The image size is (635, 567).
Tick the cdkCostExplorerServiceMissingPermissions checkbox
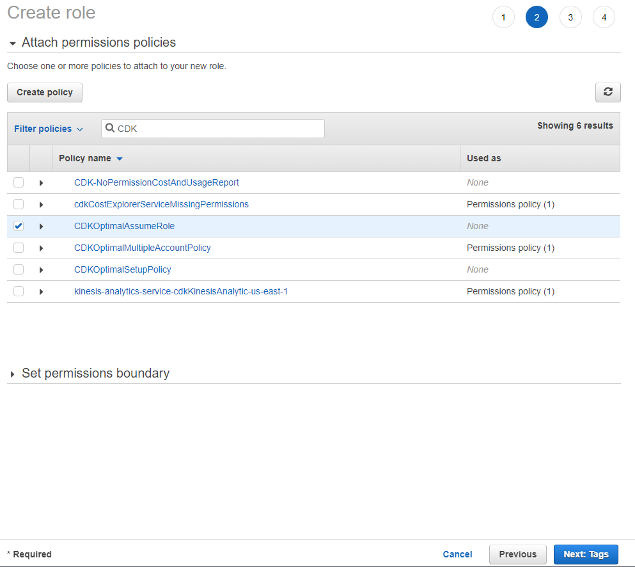19,204
